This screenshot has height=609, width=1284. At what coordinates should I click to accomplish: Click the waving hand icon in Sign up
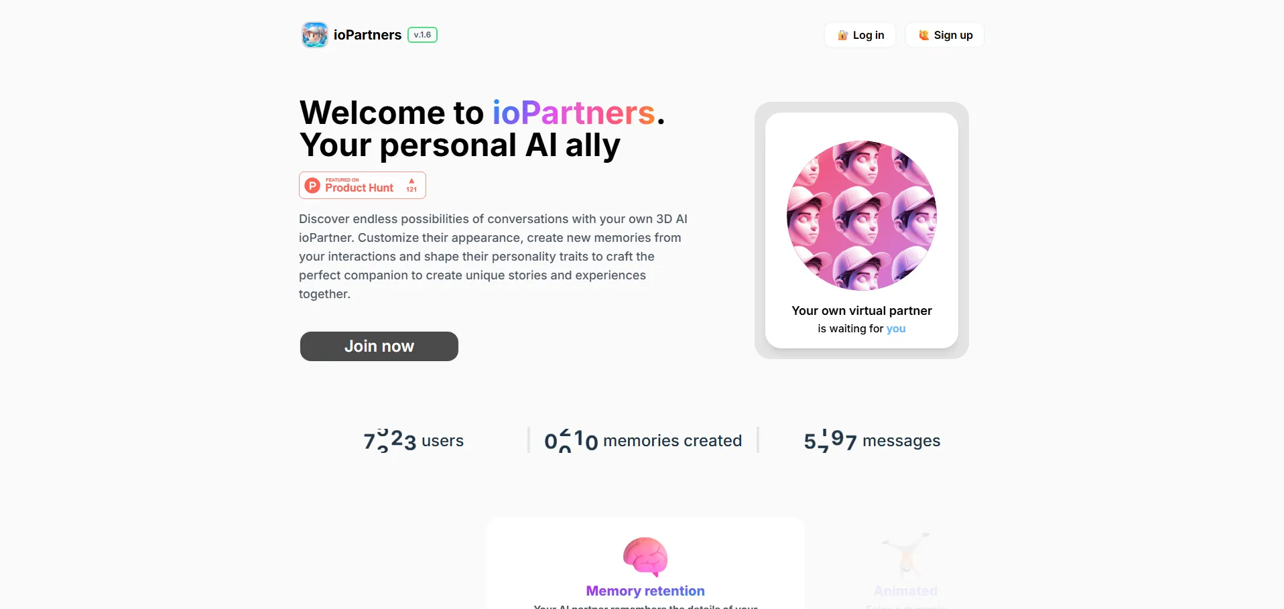pyautogui.click(x=923, y=35)
